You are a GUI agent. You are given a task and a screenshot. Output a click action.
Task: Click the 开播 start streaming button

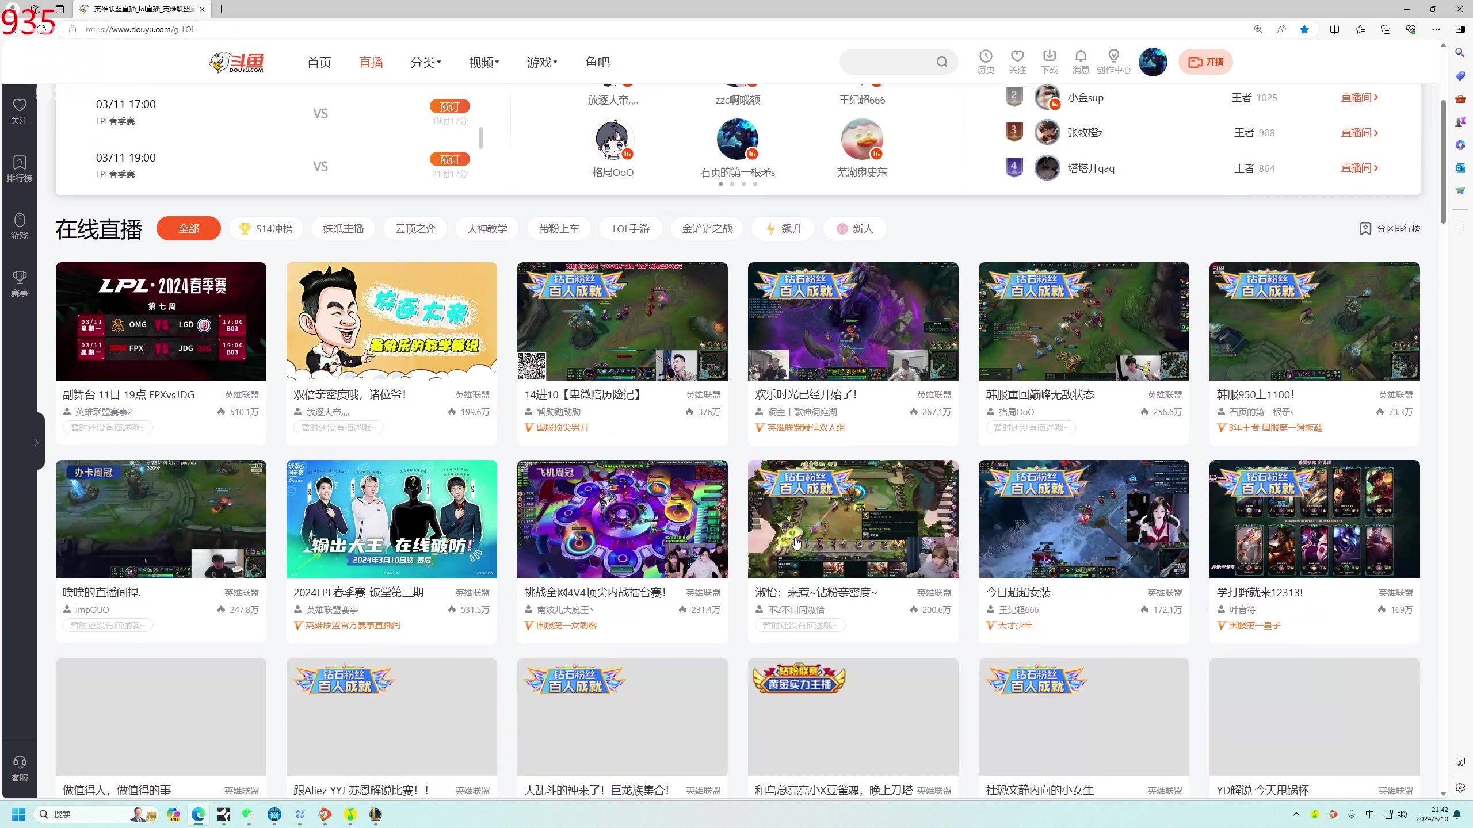pos(1205,62)
